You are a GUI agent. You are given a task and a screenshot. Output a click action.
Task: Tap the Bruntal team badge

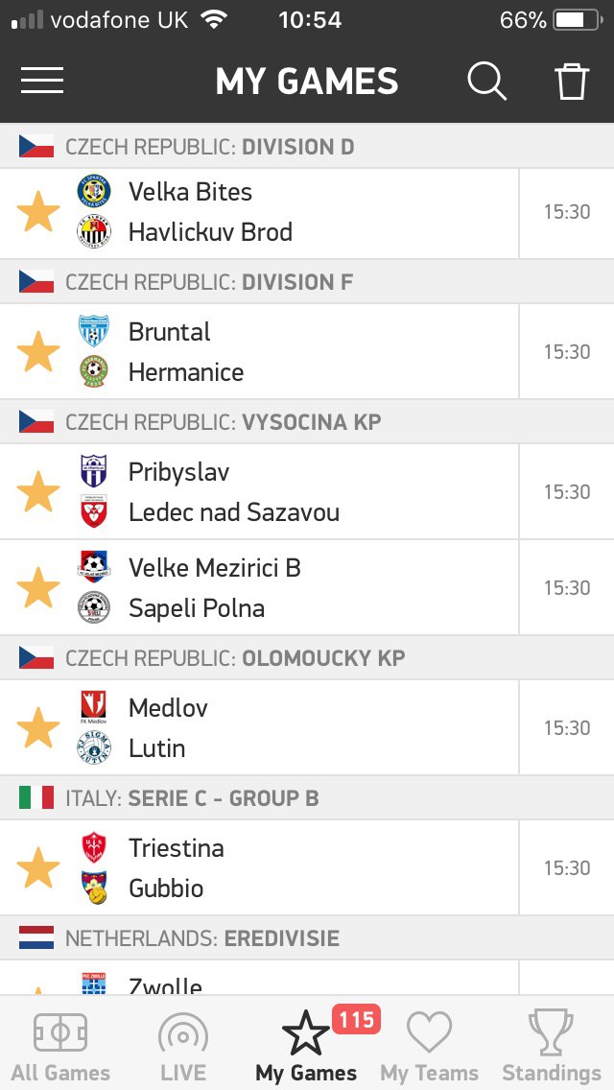pyautogui.click(x=94, y=331)
